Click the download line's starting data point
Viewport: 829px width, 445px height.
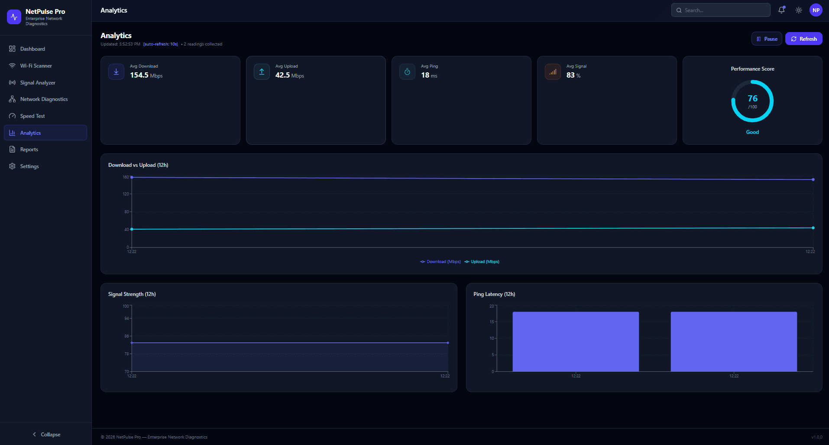point(132,177)
